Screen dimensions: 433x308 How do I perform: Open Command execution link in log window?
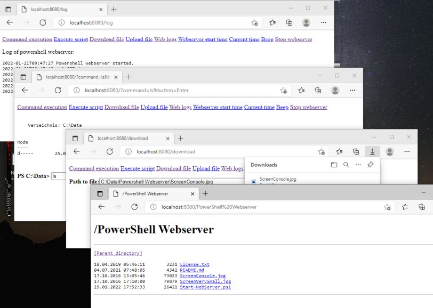click(27, 39)
